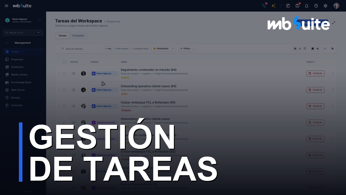Select the Esta semana date filter

[121, 49]
